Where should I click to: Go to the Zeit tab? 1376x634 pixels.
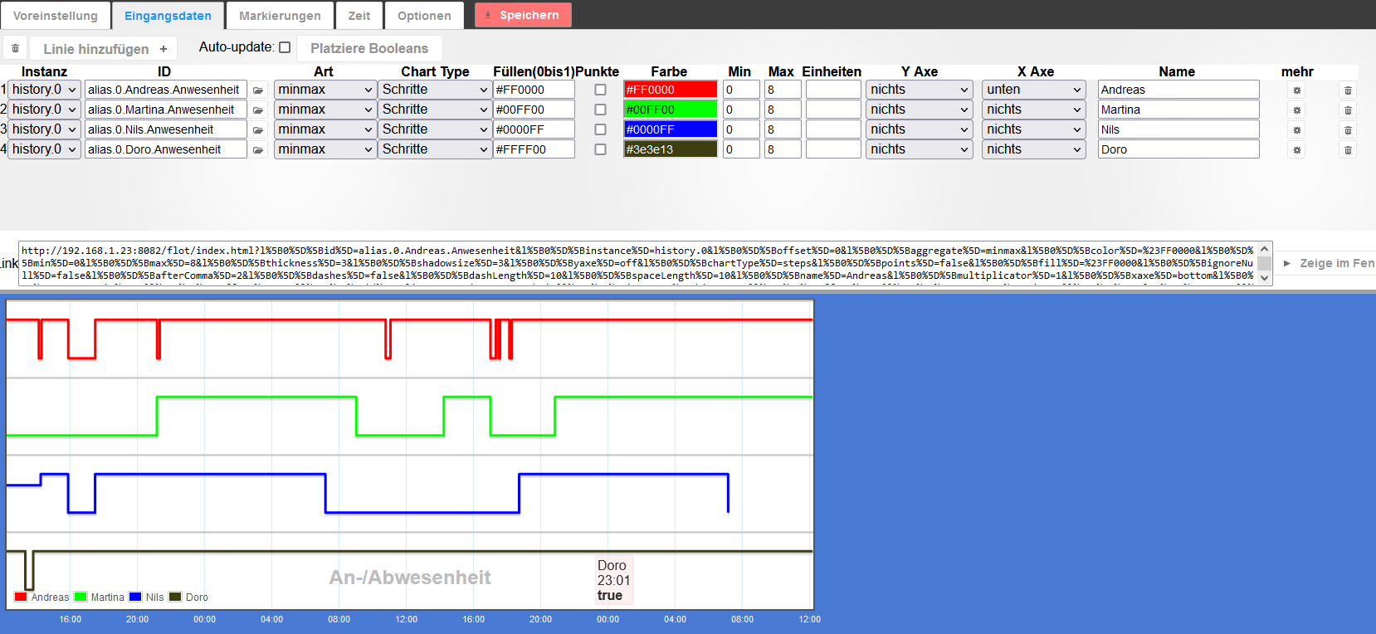(359, 16)
